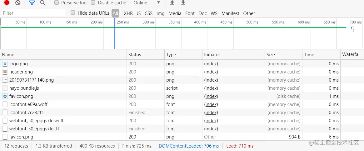Sort by the Status column header
This screenshot has width=364, height=151.
(146, 55)
